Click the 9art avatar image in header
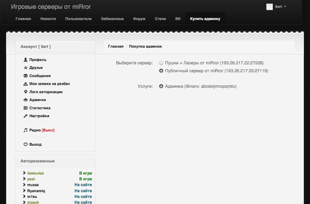The width and height of the screenshot is (310, 204). [x=269, y=7]
